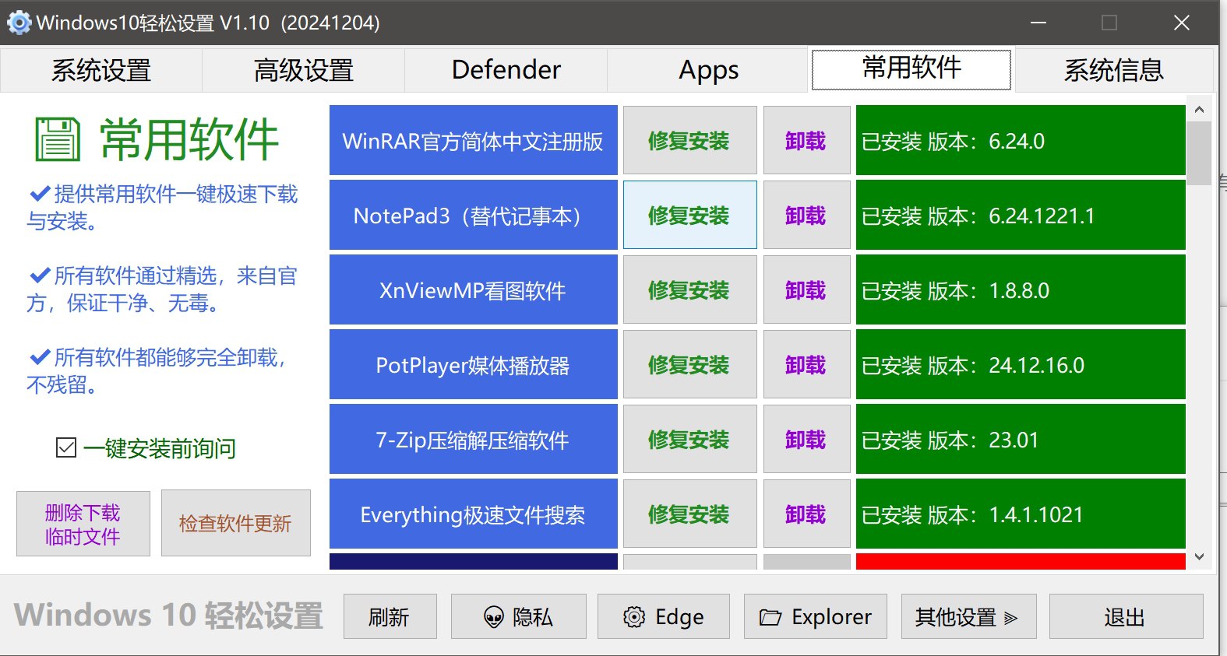This screenshot has height=656, width=1227.
Task: Click the blue WinRAR官方简体中文注册版 button
Action: (x=473, y=141)
